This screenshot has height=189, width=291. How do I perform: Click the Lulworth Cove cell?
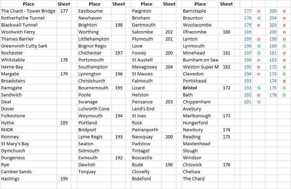coord(94,109)
